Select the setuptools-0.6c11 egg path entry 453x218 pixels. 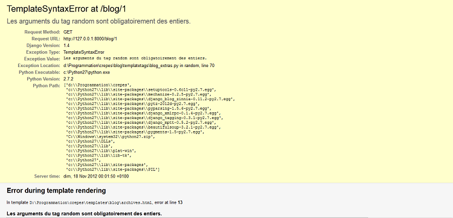click(141, 90)
